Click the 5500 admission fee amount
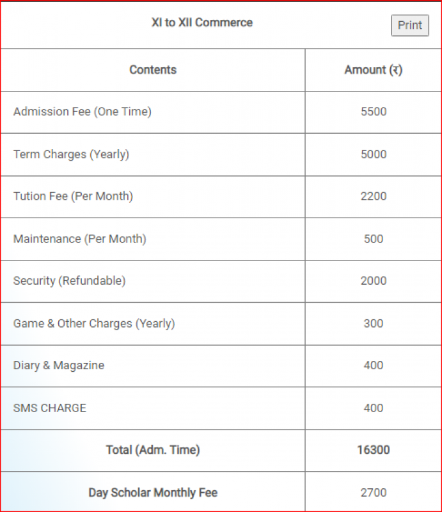Screen dimensions: 442x512 pos(374,111)
